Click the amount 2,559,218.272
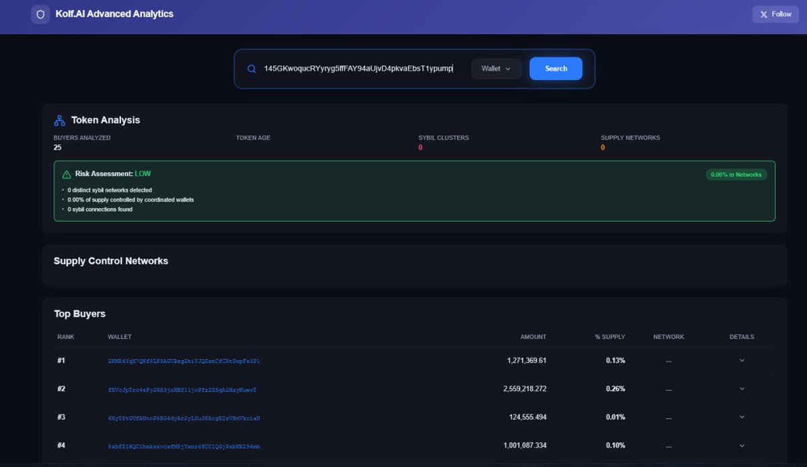807x467 pixels. (525, 389)
